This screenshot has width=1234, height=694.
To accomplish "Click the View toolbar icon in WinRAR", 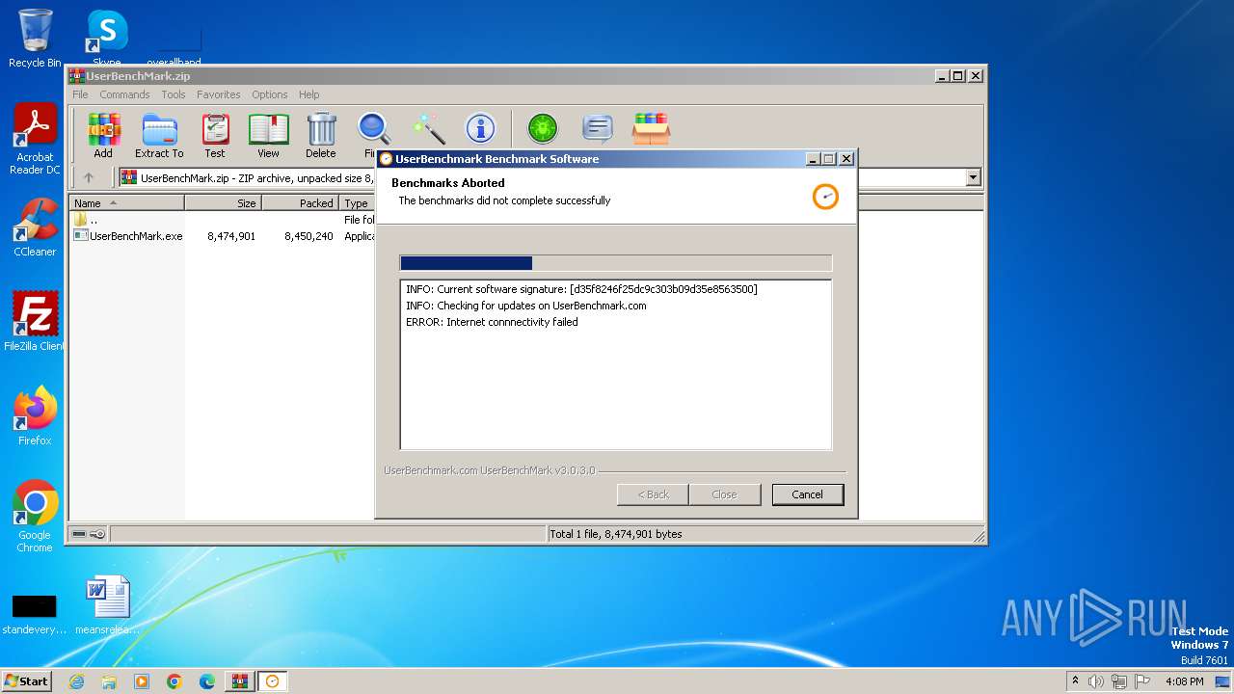I will [268, 135].
